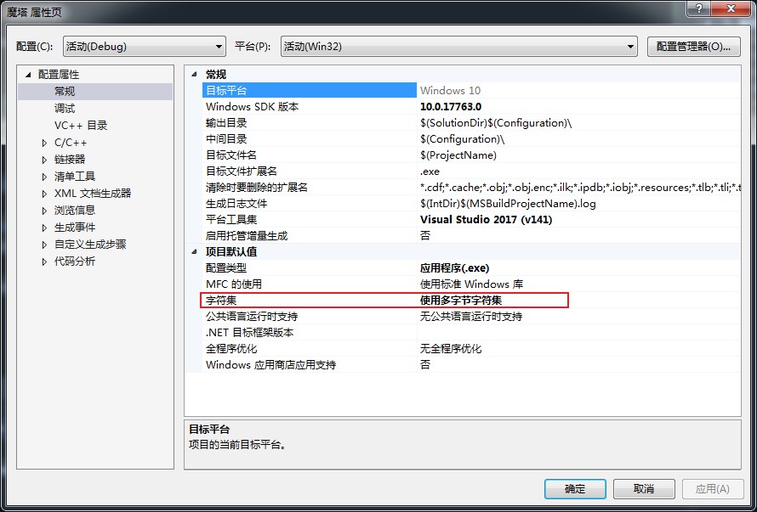Image resolution: width=757 pixels, height=512 pixels.
Task: Open the 配置(C) "活动(Debug)" dropdown
Action: (x=219, y=47)
